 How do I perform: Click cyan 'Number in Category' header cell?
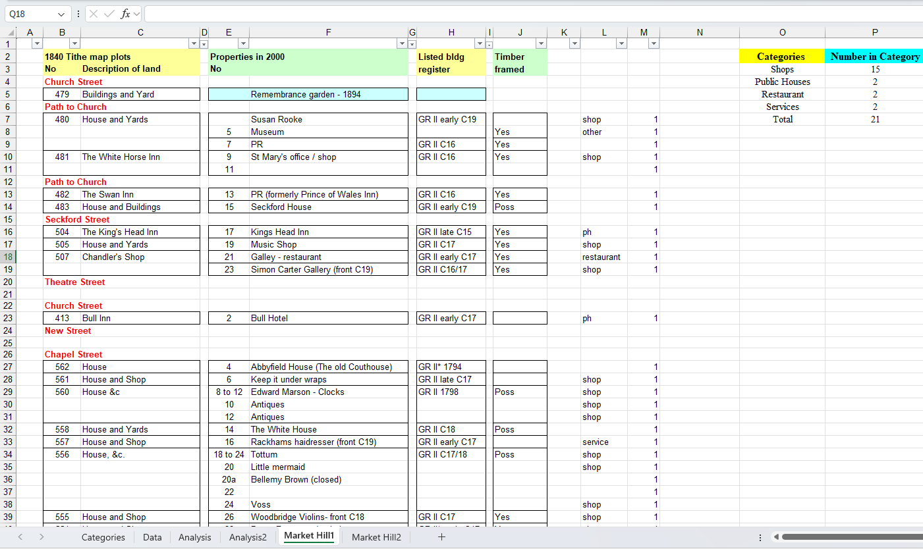point(874,57)
